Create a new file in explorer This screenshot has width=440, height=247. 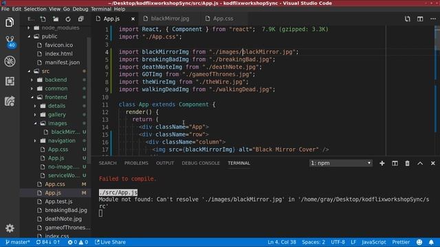click(x=43, y=19)
